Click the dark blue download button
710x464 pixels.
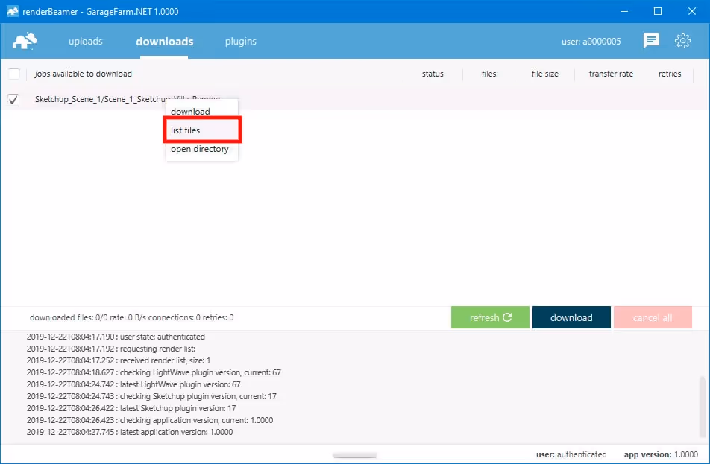571,317
